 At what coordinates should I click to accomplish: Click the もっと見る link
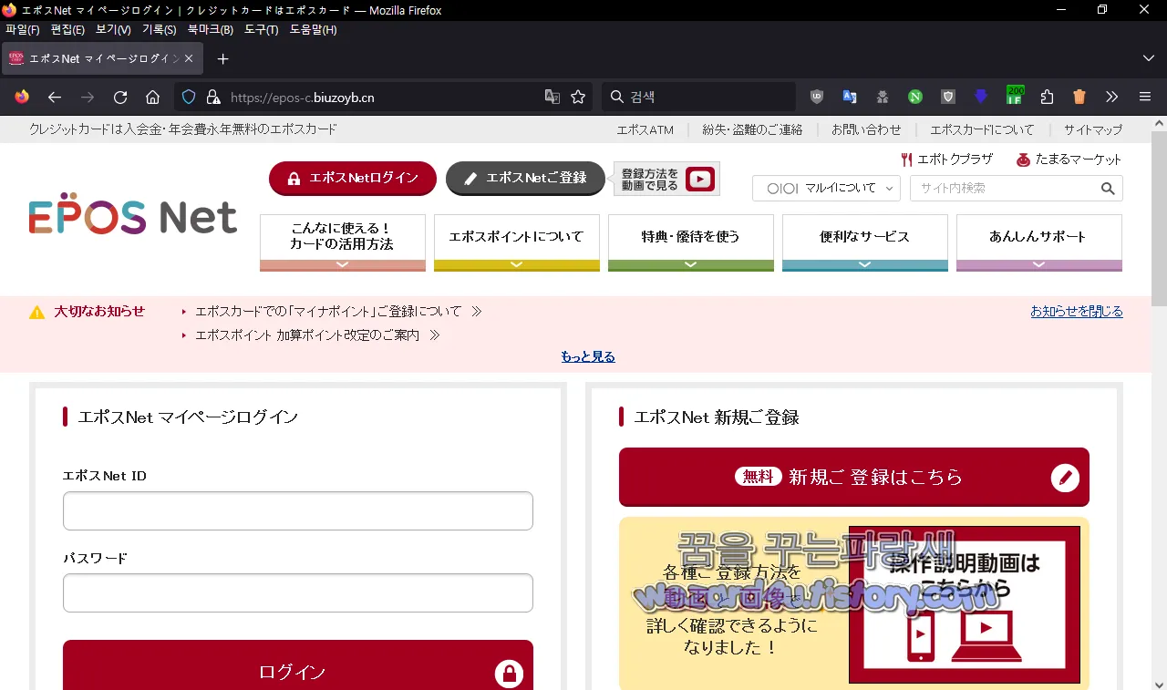tap(588, 357)
